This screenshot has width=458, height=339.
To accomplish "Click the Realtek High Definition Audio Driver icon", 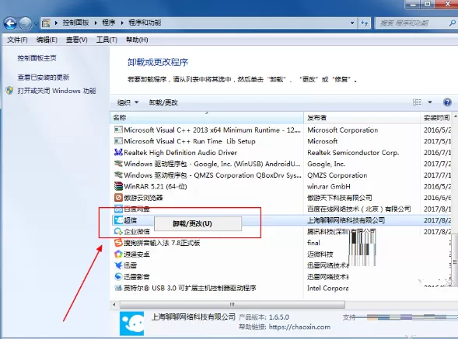I will click(x=118, y=152).
